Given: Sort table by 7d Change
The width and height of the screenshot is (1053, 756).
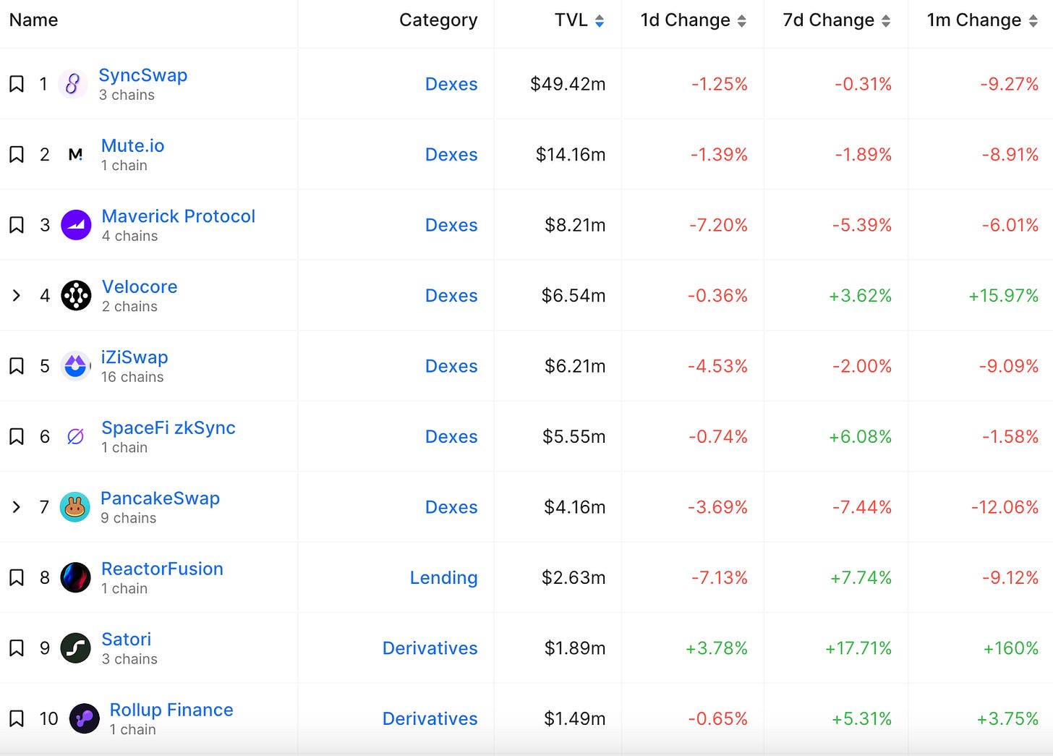Looking at the screenshot, I should coord(836,20).
